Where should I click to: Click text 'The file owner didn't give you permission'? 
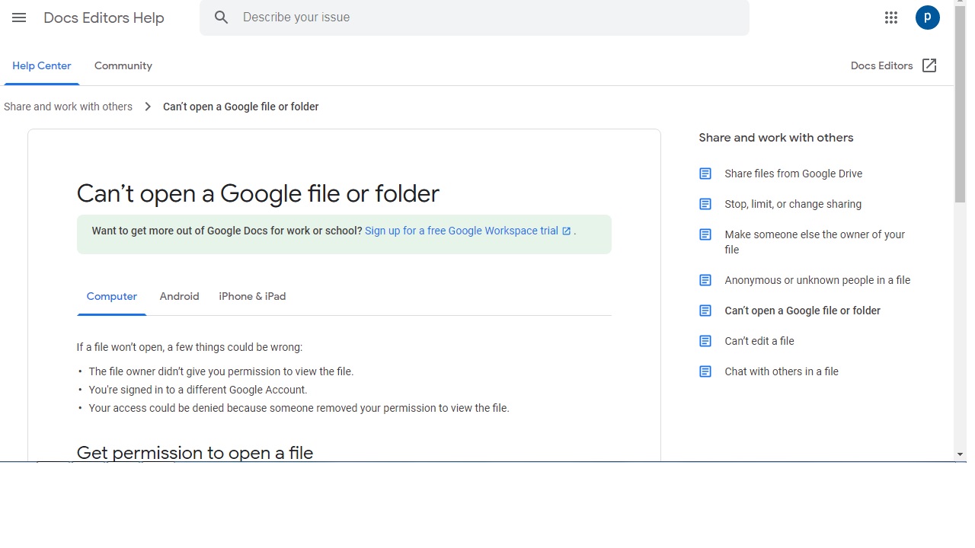click(221, 371)
